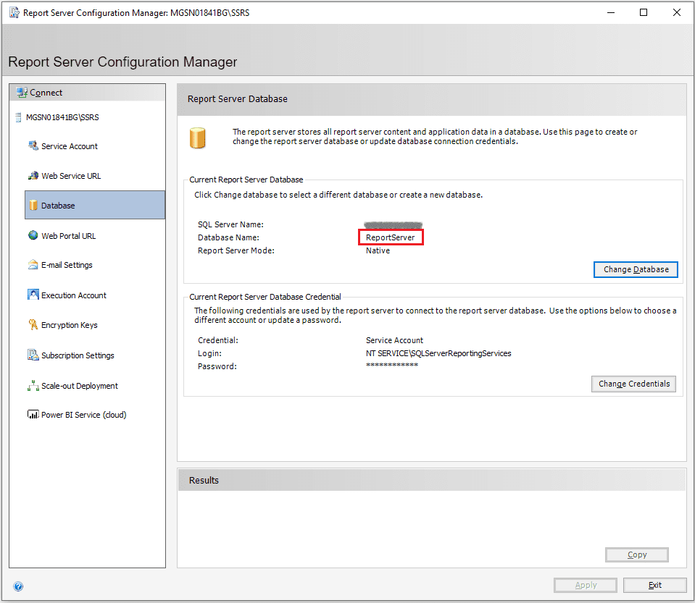Click the highlighted ReportServer database name
The width and height of the screenshot is (695, 603).
pyautogui.click(x=391, y=237)
